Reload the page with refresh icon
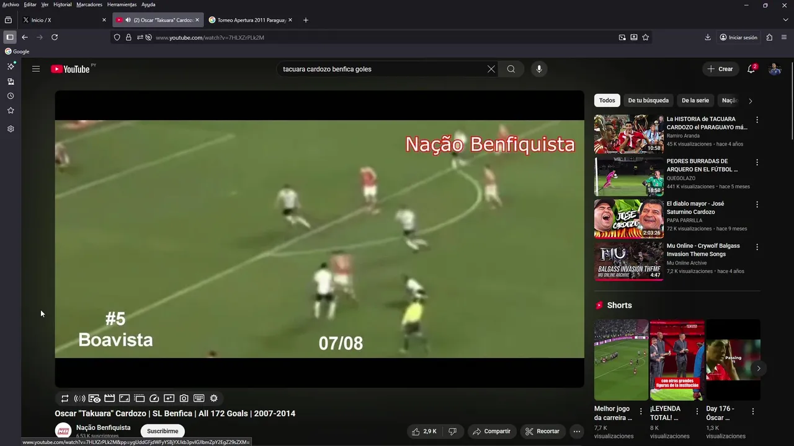794x446 pixels. [x=55, y=37]
